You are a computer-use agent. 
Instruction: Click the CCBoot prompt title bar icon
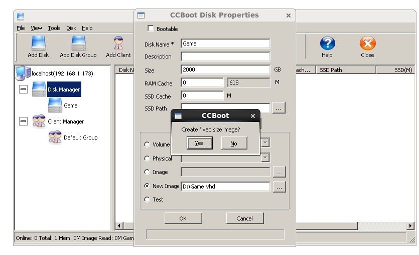point(178,116)
